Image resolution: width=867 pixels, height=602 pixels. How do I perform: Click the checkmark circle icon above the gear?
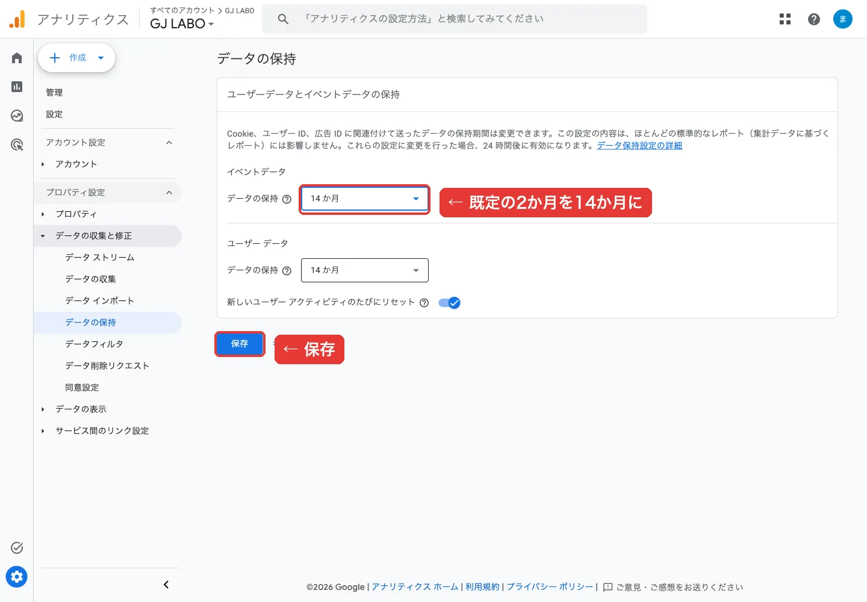[17, 548]
